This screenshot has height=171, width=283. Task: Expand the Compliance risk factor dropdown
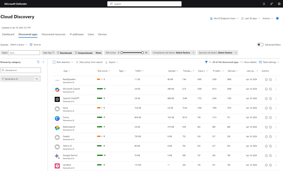(174, 53)
